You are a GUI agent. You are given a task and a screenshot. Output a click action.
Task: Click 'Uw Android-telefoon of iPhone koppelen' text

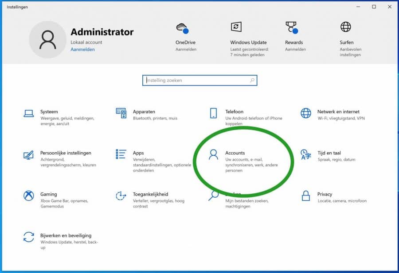[x=254, y=121]
